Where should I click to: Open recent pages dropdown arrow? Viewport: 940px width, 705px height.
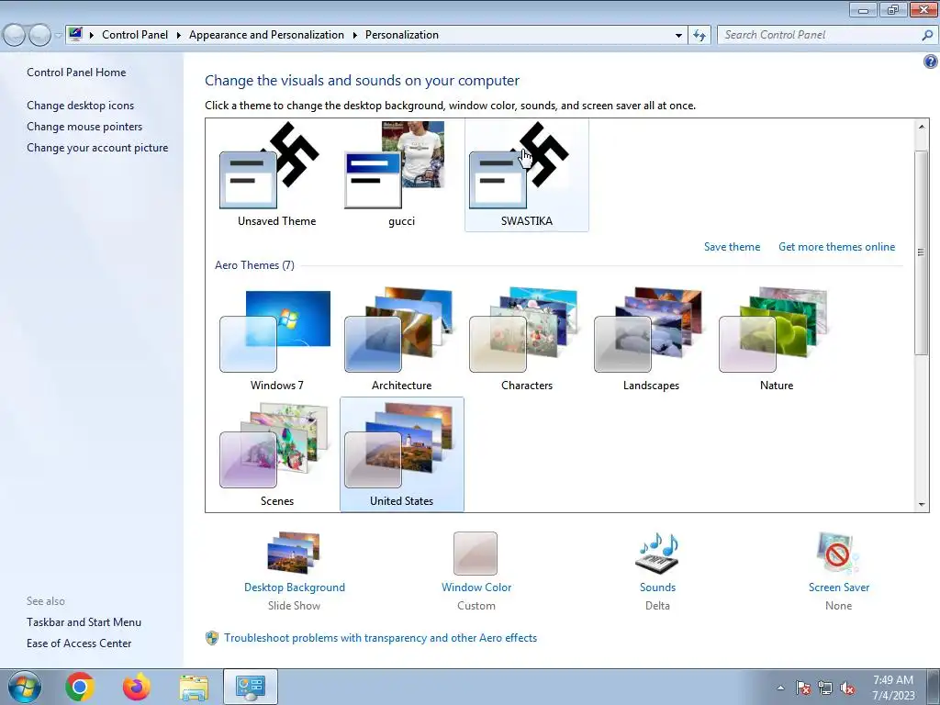[58, 36]
